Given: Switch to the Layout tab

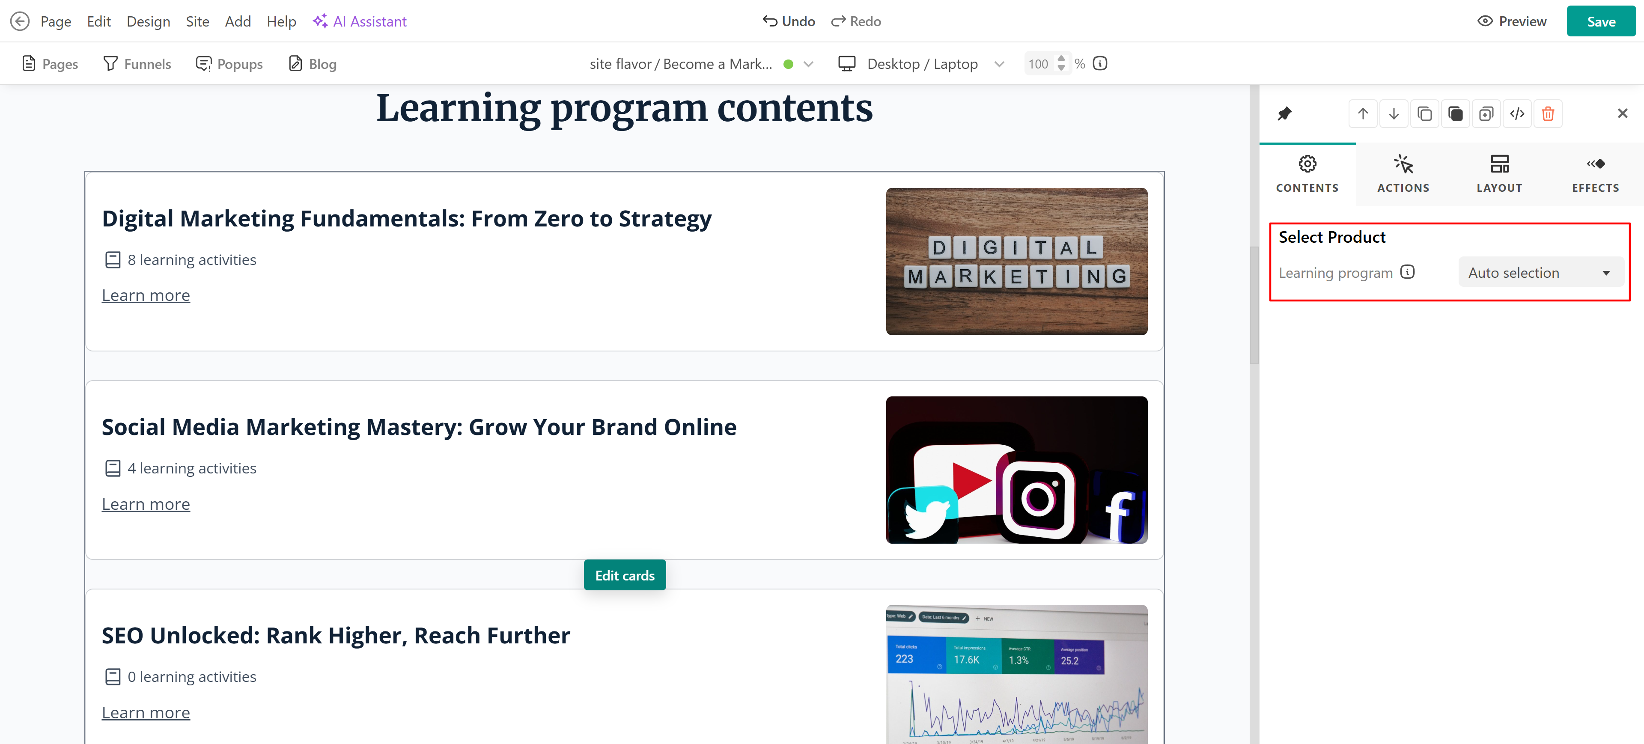Looking at the screenshot, I should (1499, 173).
